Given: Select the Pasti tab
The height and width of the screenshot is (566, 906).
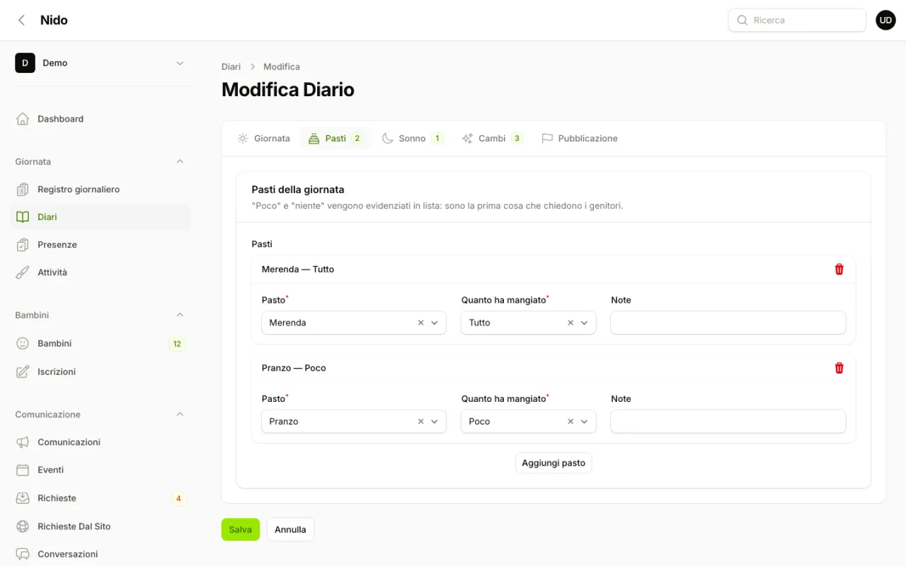Looking at the screenshot, I should pyautogui.click(x=336, y=139).
